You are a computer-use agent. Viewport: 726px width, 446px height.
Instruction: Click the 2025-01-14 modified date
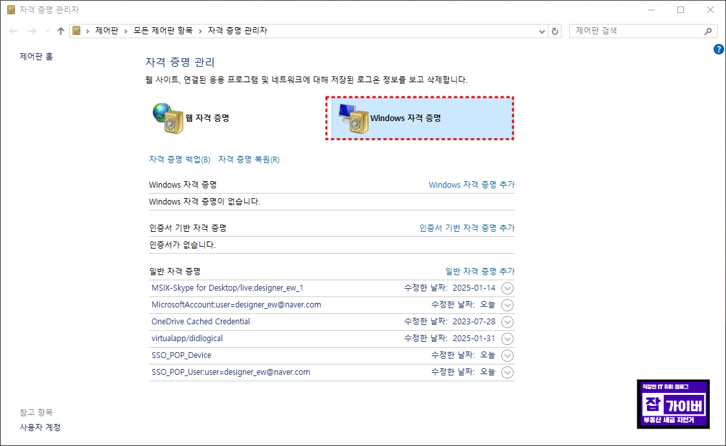coord(473,288)
